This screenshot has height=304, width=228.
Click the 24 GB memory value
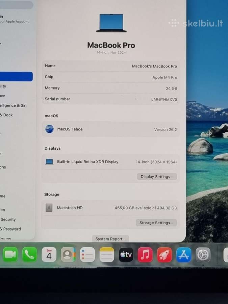(x=171, y=88)
